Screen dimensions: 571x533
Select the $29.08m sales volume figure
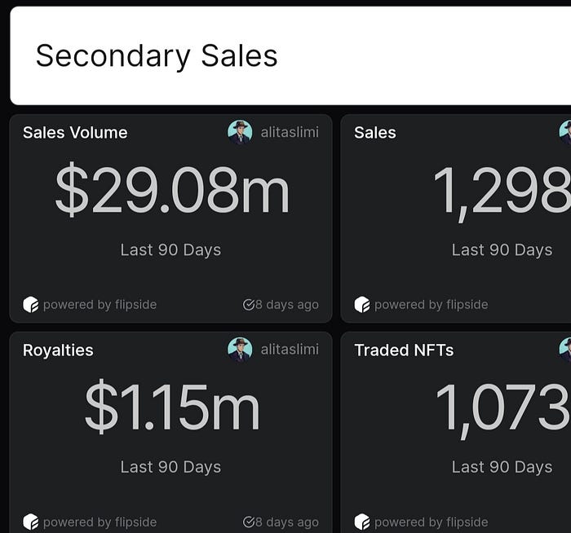tap(172, 190)
